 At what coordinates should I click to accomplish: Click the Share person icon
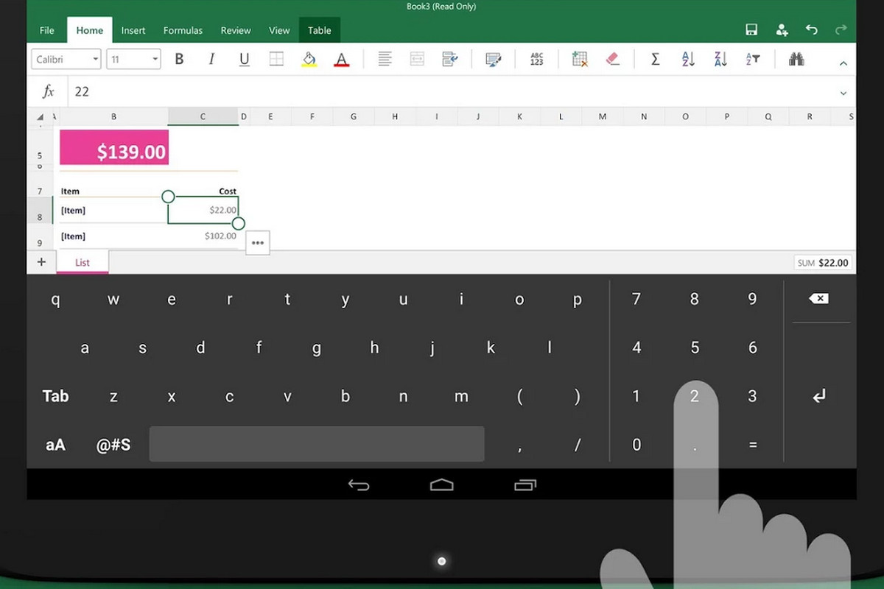coord(782,30)
